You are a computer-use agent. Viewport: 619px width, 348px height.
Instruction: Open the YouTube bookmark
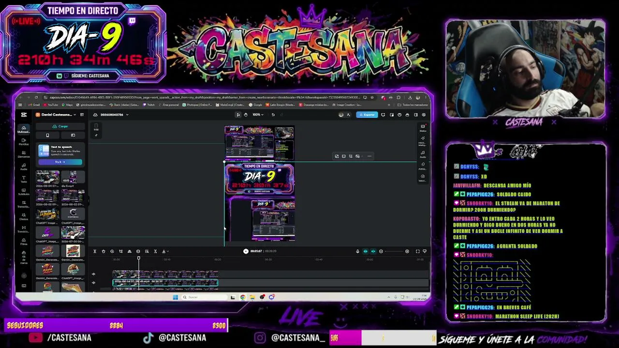[50, 104]
